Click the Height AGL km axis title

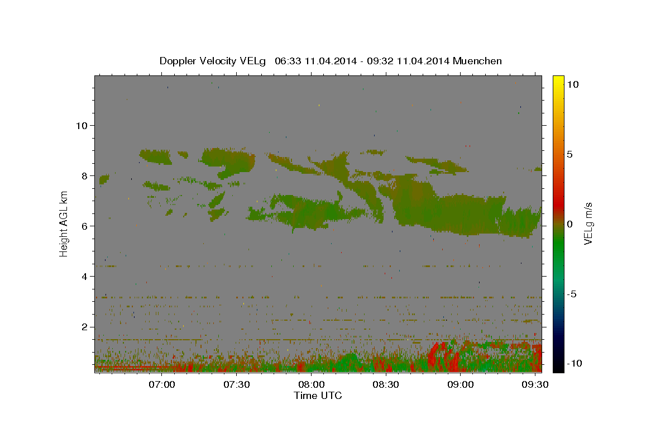(x=64, y=223)
